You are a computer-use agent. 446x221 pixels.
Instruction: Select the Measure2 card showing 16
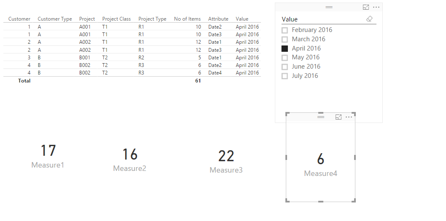point(130,160)
